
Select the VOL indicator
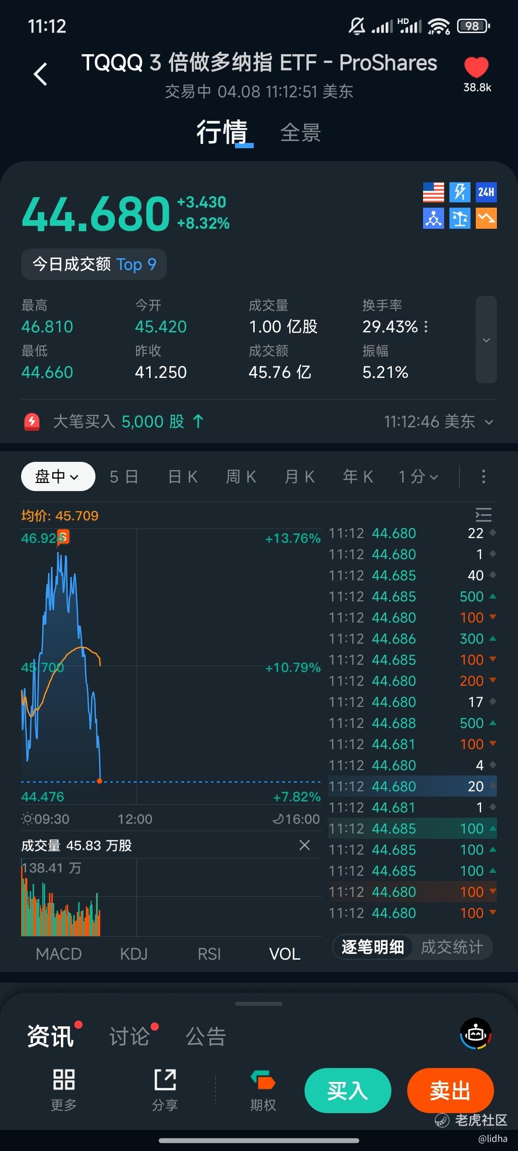point(285,953)
